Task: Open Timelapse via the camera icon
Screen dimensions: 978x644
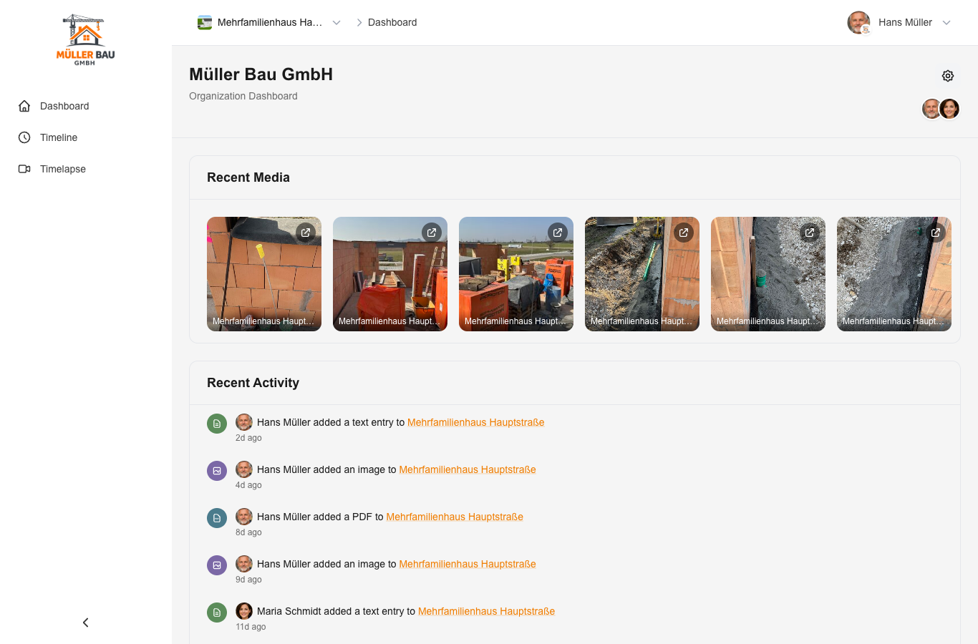Action: point(24,169)
